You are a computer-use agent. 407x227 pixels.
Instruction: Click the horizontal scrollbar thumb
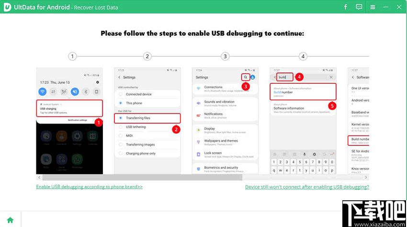tap(142, 177)
